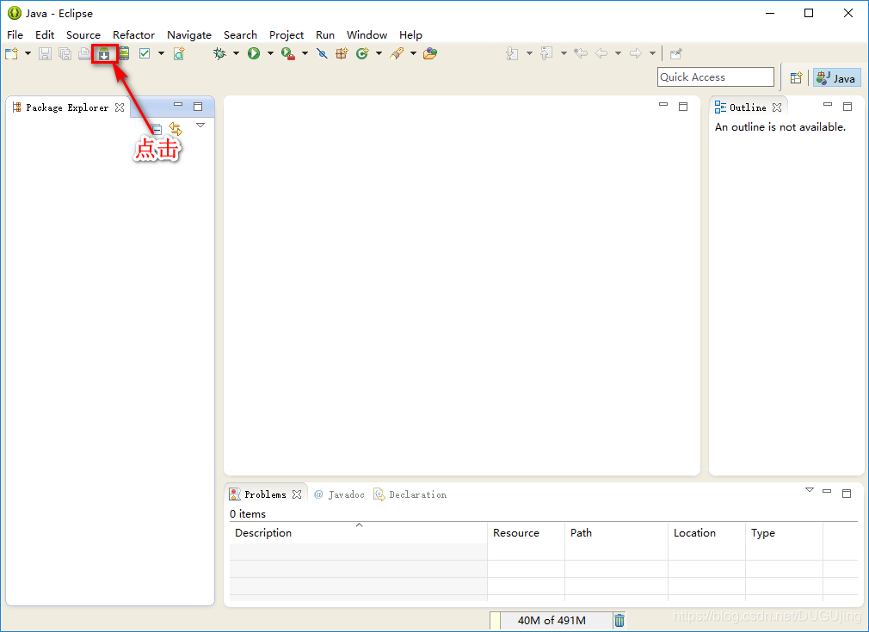
Task: Click the Open Type folder icon
Action: pos(430,53)
